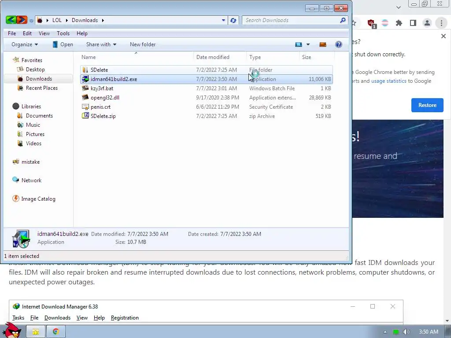Open recent pages dropdown beside navigation arrows
Image resolution: width=451 pixels, height=338 pixels.
(x=31, y=20)
